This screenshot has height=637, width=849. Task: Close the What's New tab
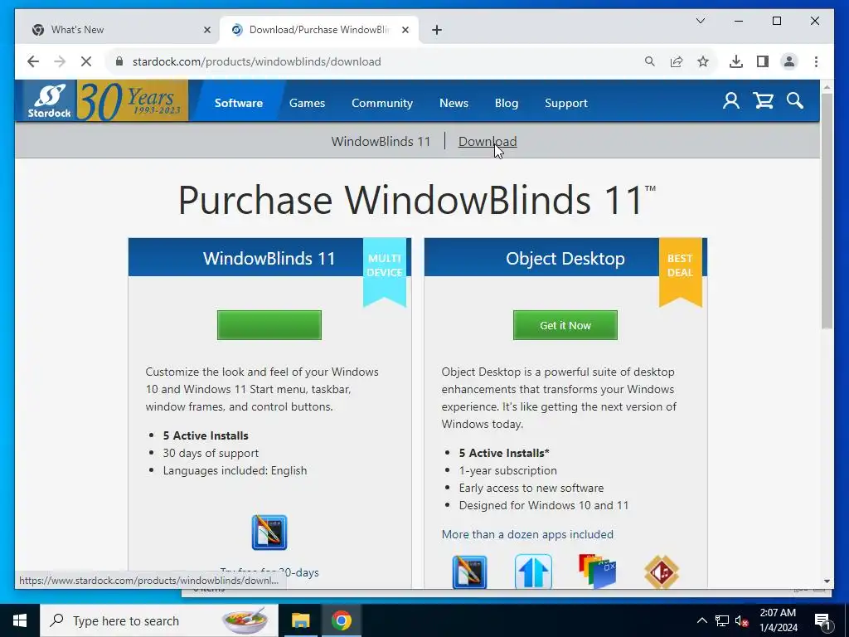coord(206,30)
